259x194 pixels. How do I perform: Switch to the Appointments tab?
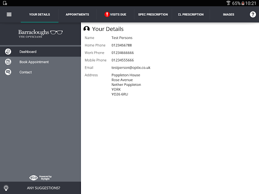click(77, 15)
